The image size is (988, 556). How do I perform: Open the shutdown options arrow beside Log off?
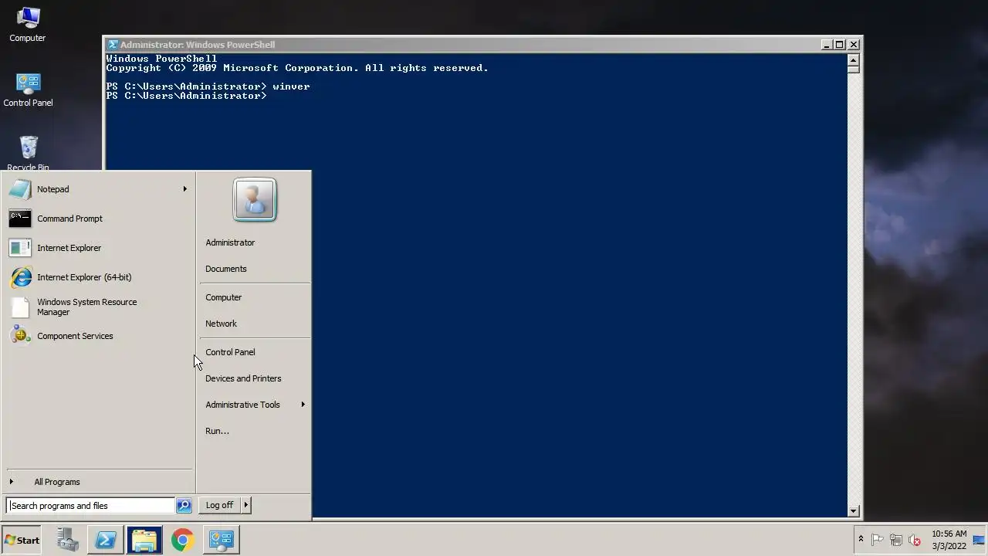[x=245, y=505]
